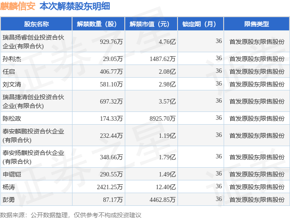This screenshot has height=219, width=290.
Task: Click the 锁定期（月） column header
Action: tap(201, 24)
